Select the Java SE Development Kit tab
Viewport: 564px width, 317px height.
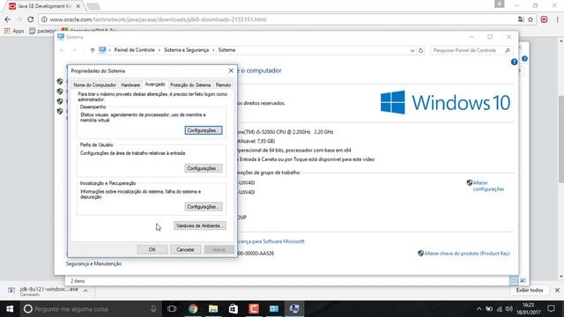click(x=45, y=6)
